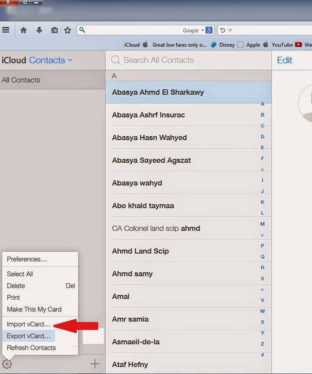Image resolution: width=312 pixels, height=374 pixels.
Task: Minimize the browser window
Action: (x=36, y=2)
